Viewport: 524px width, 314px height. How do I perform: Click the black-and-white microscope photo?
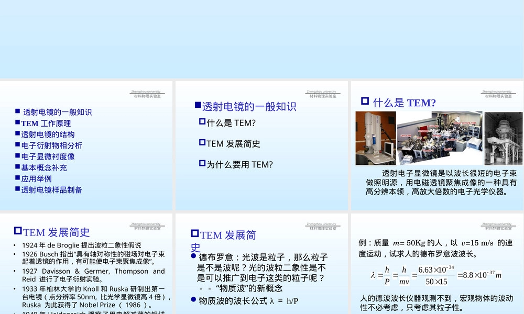click(503, 138)
